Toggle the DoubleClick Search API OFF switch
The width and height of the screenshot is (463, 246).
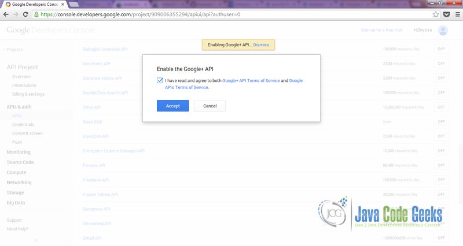[441, 92]
